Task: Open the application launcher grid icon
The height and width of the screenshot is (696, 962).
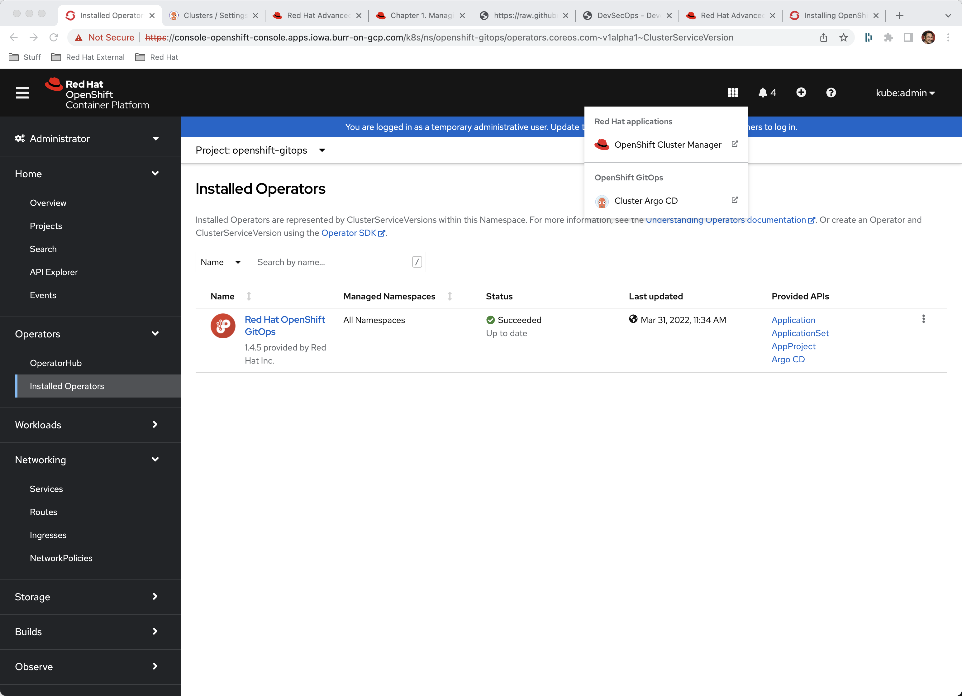Action: [x=732, y=93]
